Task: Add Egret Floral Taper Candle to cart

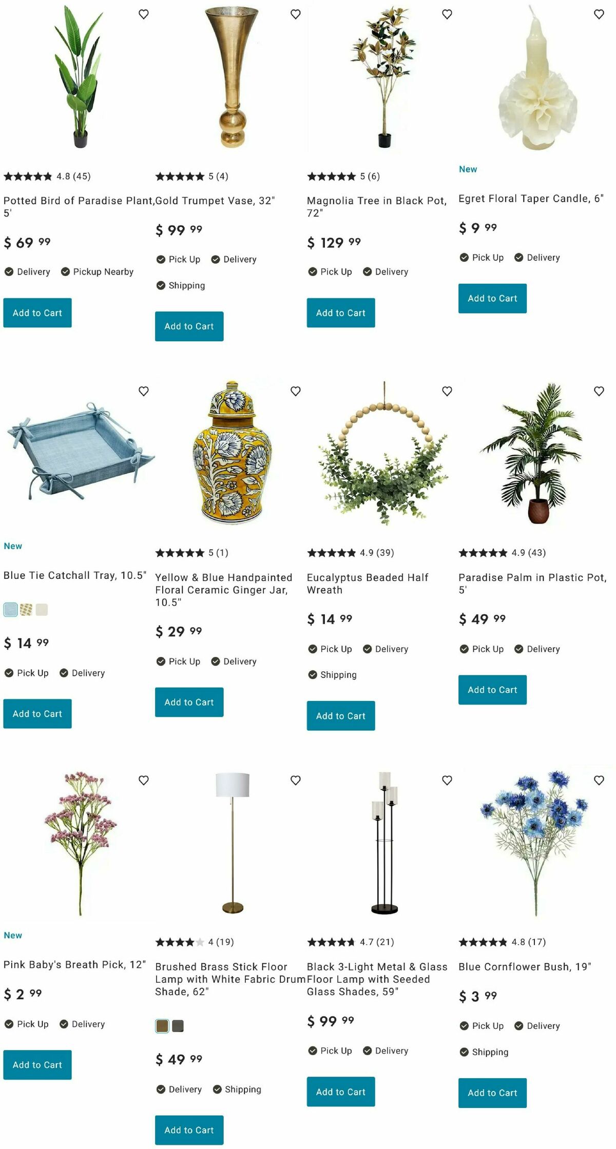Action: coord(492,299)
